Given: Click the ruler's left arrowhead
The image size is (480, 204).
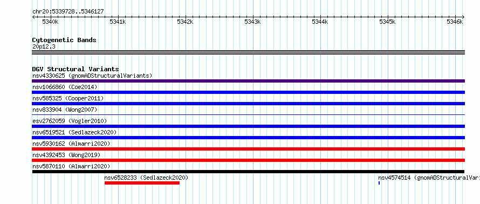Looking at the screenshot, I should 33,17.
